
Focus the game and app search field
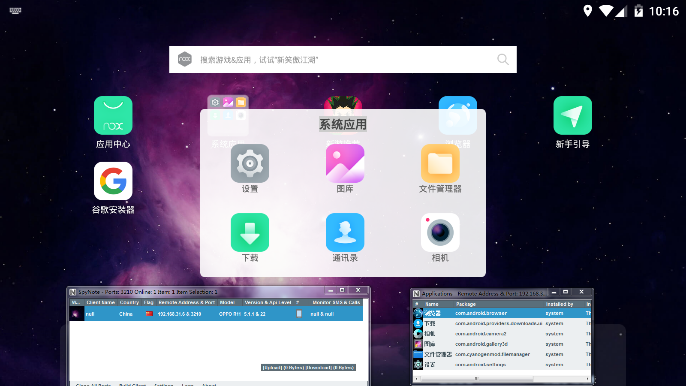[343, 59]
